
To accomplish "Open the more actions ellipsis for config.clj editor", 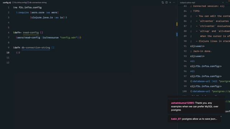I will point(174,3).
